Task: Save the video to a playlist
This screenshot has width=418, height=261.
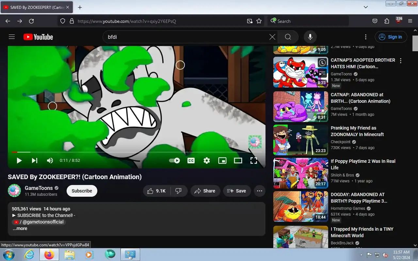Action: (237, 191)
